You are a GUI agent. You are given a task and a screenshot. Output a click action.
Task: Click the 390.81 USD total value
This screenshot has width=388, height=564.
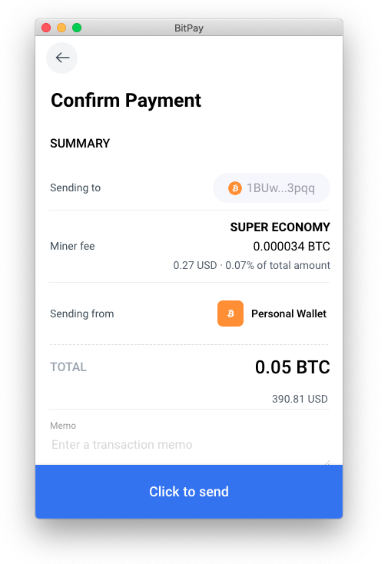click(300, 399)
